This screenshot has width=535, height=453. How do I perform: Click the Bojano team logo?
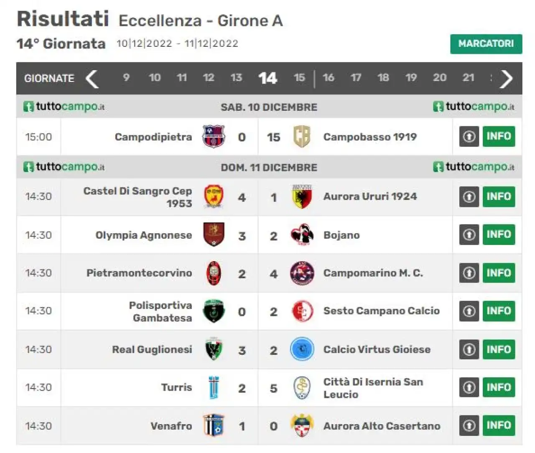[302, 234]
